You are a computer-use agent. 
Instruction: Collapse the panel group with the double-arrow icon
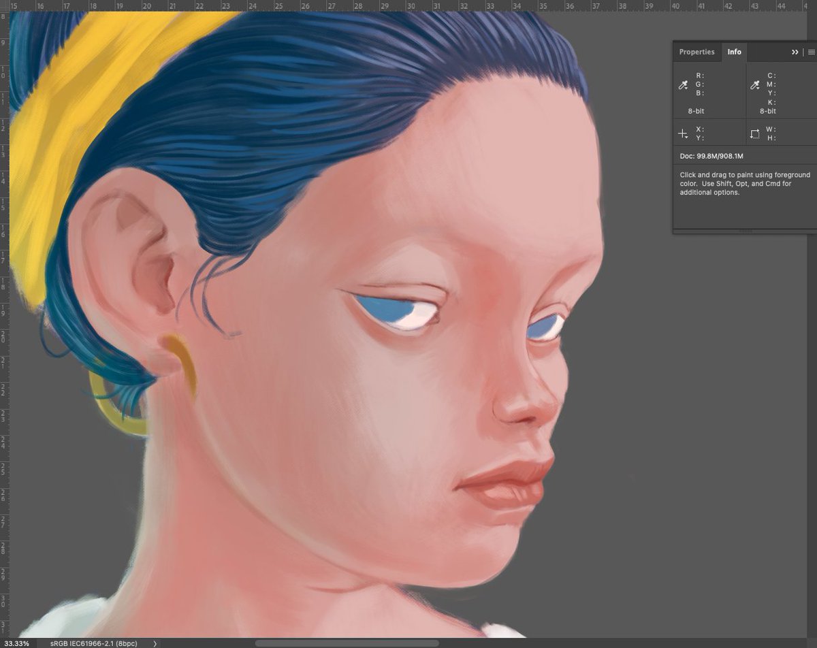pyautogui.click(x=795, y=52)
